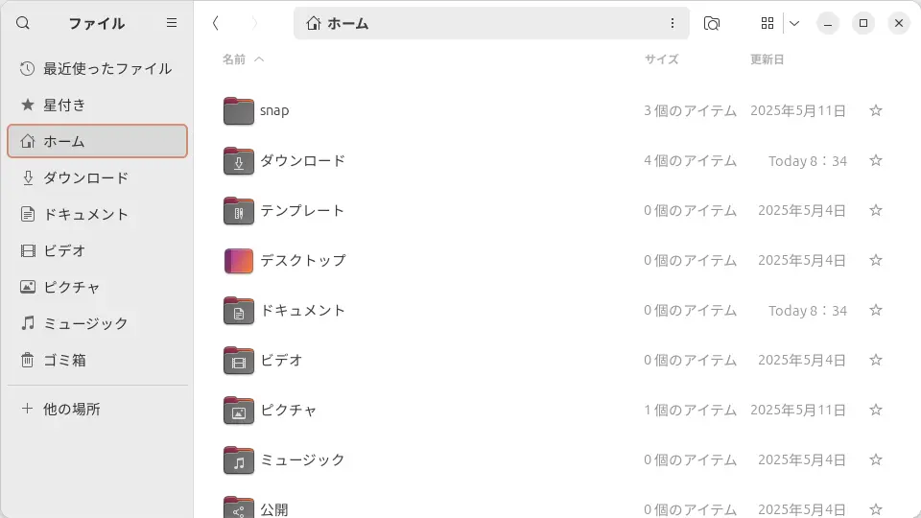Click the ホーム path bar field

point(491,23)
